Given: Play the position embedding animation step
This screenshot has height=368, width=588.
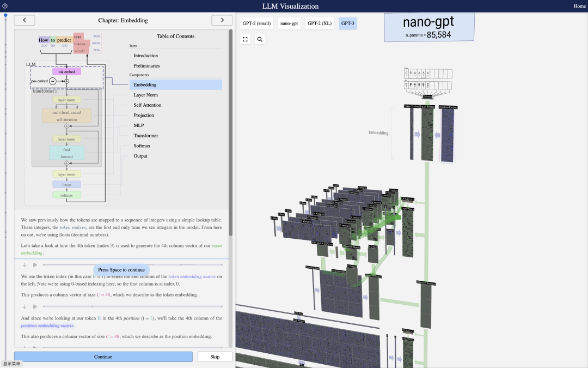Looking at the screenshot, I should point(35,307).
